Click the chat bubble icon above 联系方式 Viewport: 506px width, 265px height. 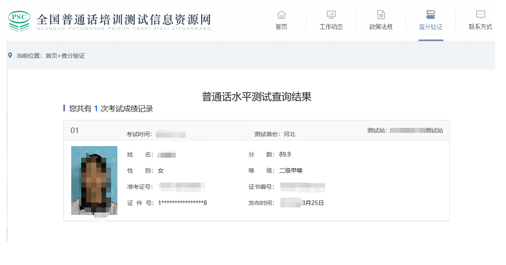[480, 14]
